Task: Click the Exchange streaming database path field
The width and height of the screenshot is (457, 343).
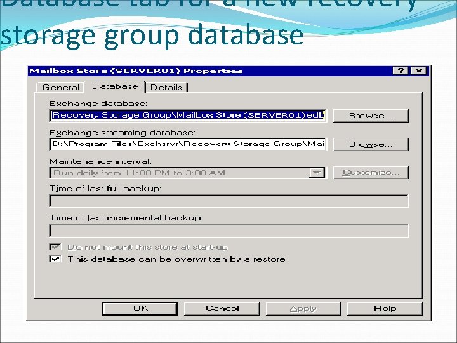Action: 188,144
